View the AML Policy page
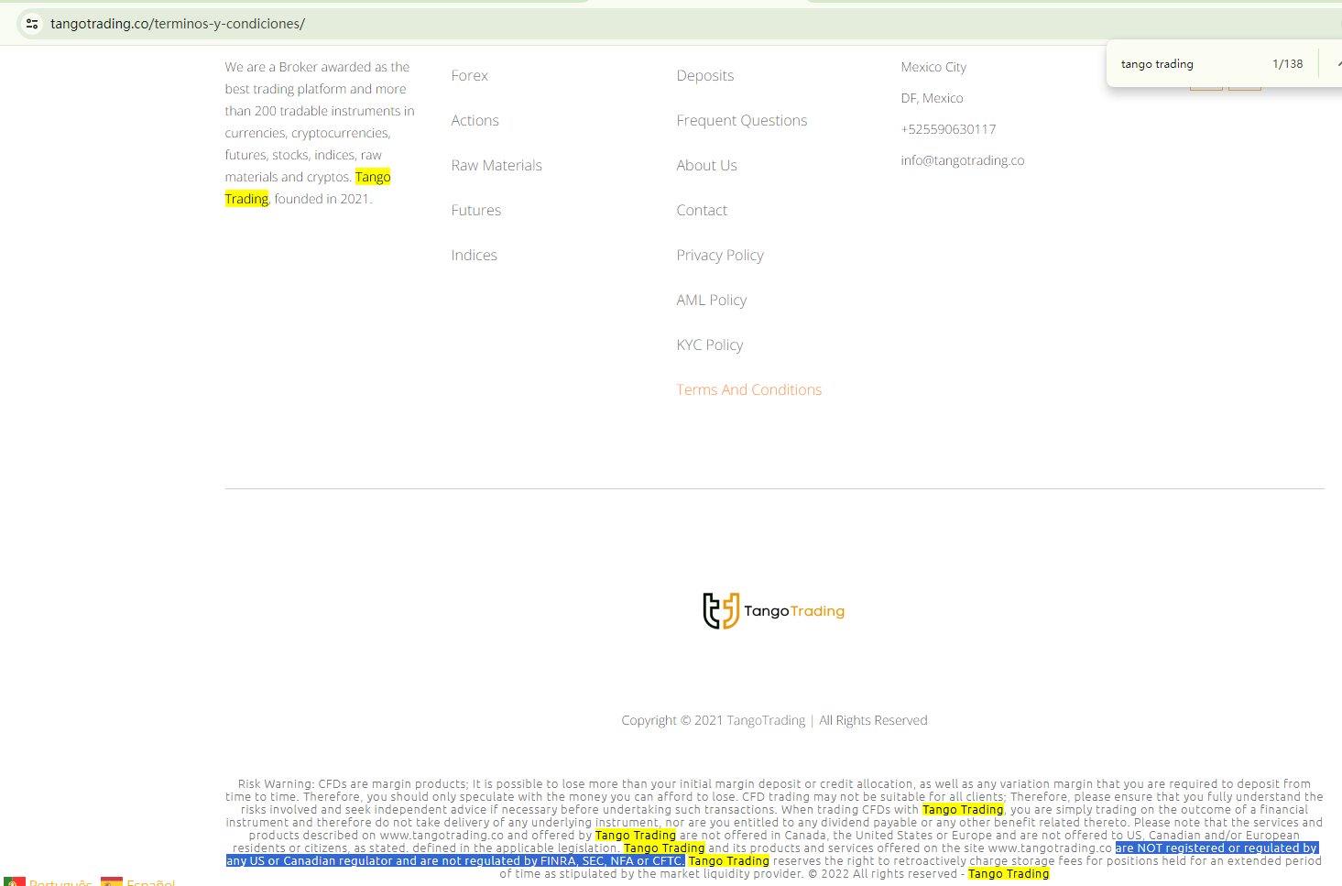Screen dimensions: 1342x886 click(711, 301)
